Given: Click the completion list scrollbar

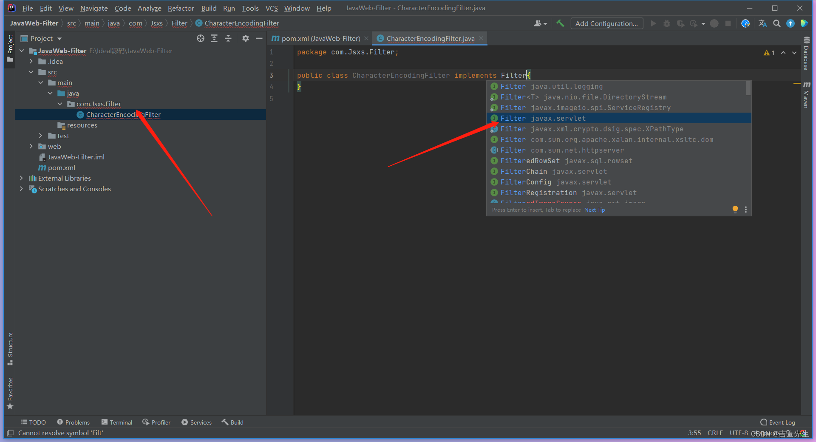Looking at the screenshot, I should click(748, 88).
